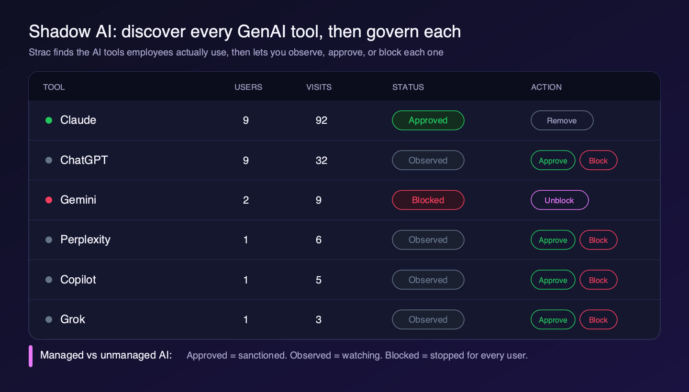Click the visits value 6 for Perplexity

tap(319, 240)
